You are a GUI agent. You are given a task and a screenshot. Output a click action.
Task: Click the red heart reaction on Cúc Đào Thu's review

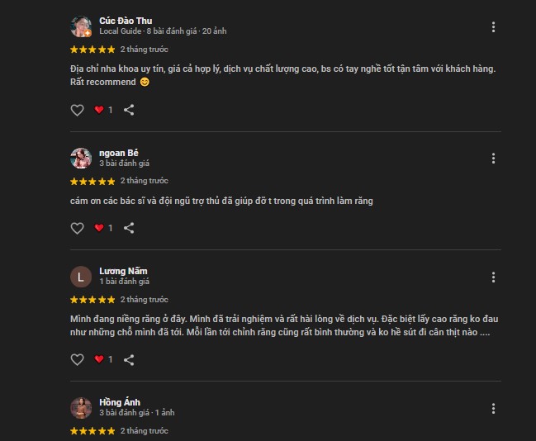coord(99,109)
